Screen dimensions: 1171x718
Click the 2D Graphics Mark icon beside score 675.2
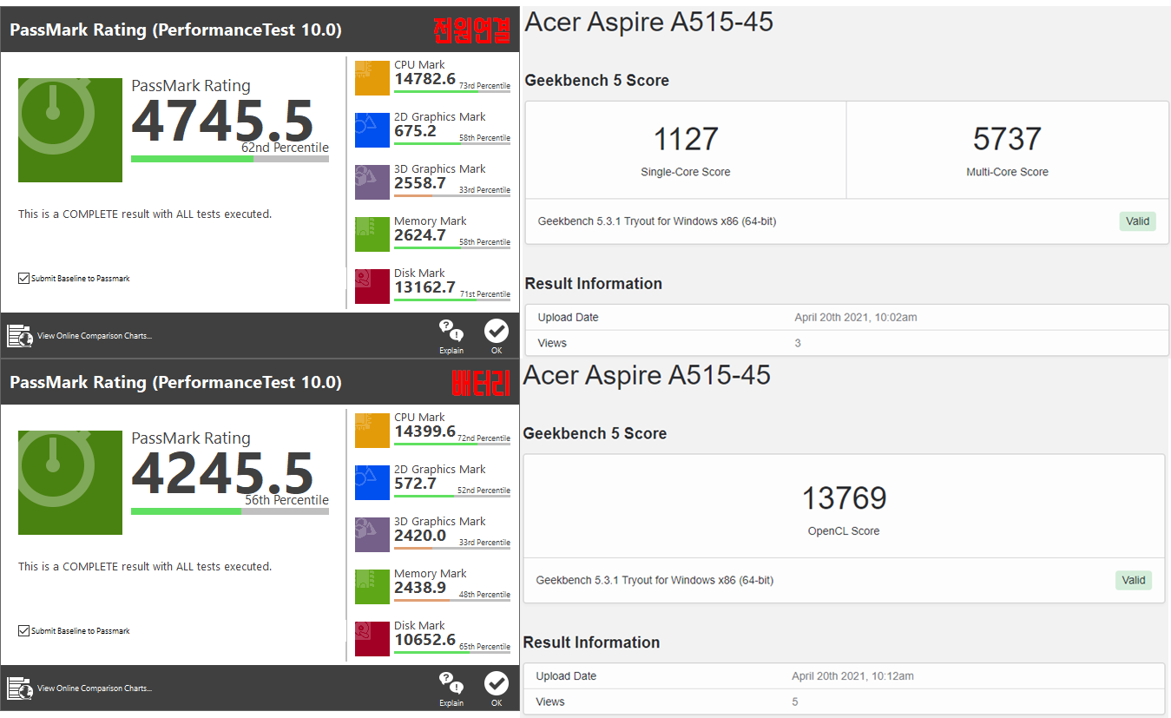coord(372,130)
